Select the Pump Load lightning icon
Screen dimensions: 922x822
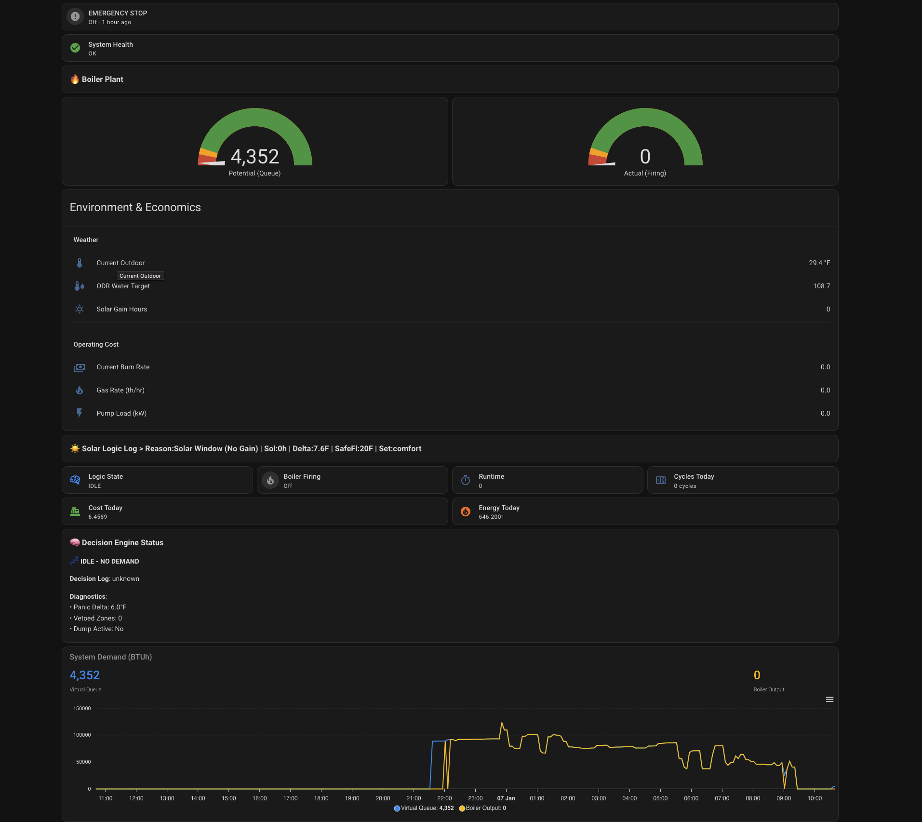pyautogui.click(x=79, y=413)
